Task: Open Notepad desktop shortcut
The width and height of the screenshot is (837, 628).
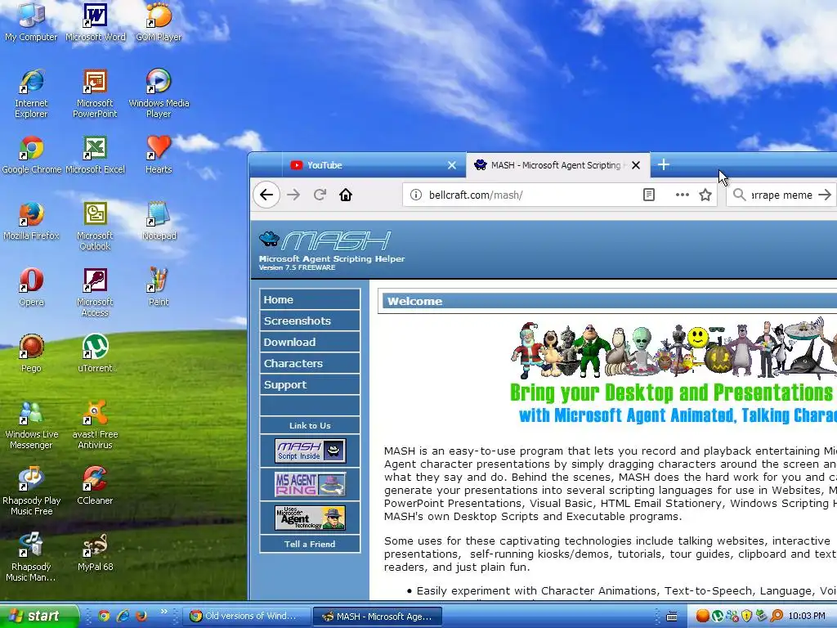Action: pyautogui.click(x=159, y=221)
